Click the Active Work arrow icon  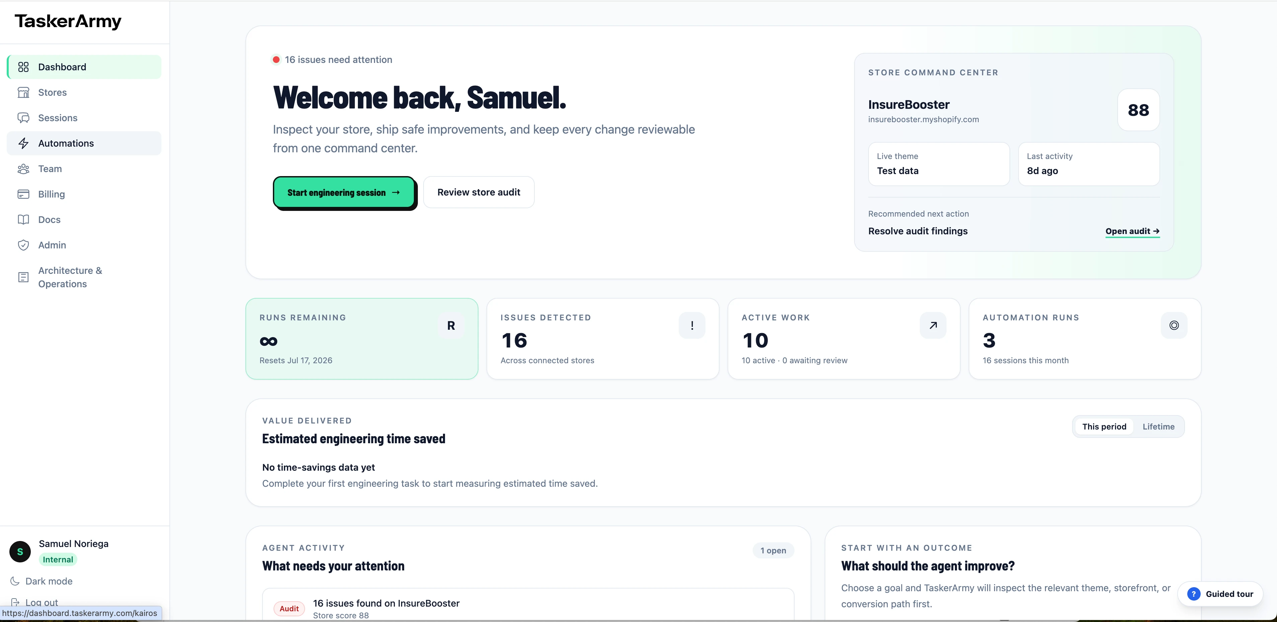coord(933,326)
